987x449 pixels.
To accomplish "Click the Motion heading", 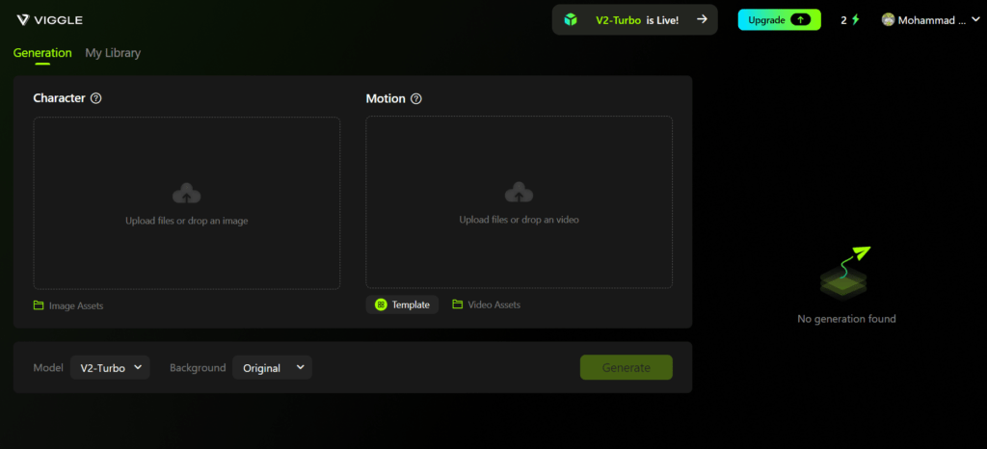I will tap(386, 98).
